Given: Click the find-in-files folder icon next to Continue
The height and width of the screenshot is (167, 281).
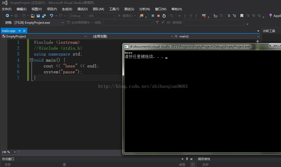Looking at the screenshot, I should [141, 16].
